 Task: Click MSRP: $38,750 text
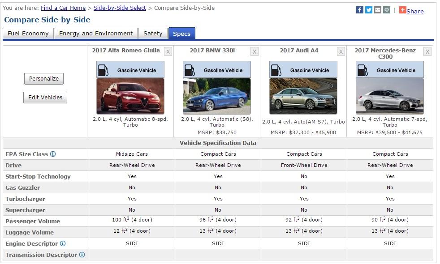[217, 132]
